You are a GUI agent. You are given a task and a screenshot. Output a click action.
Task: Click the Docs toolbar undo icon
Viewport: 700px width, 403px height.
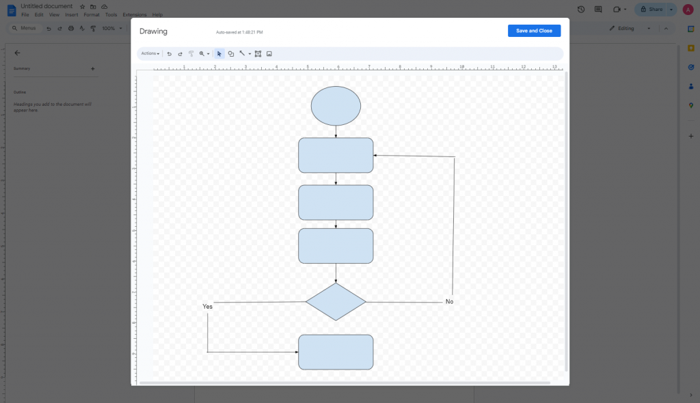click(x=49, y=29)
